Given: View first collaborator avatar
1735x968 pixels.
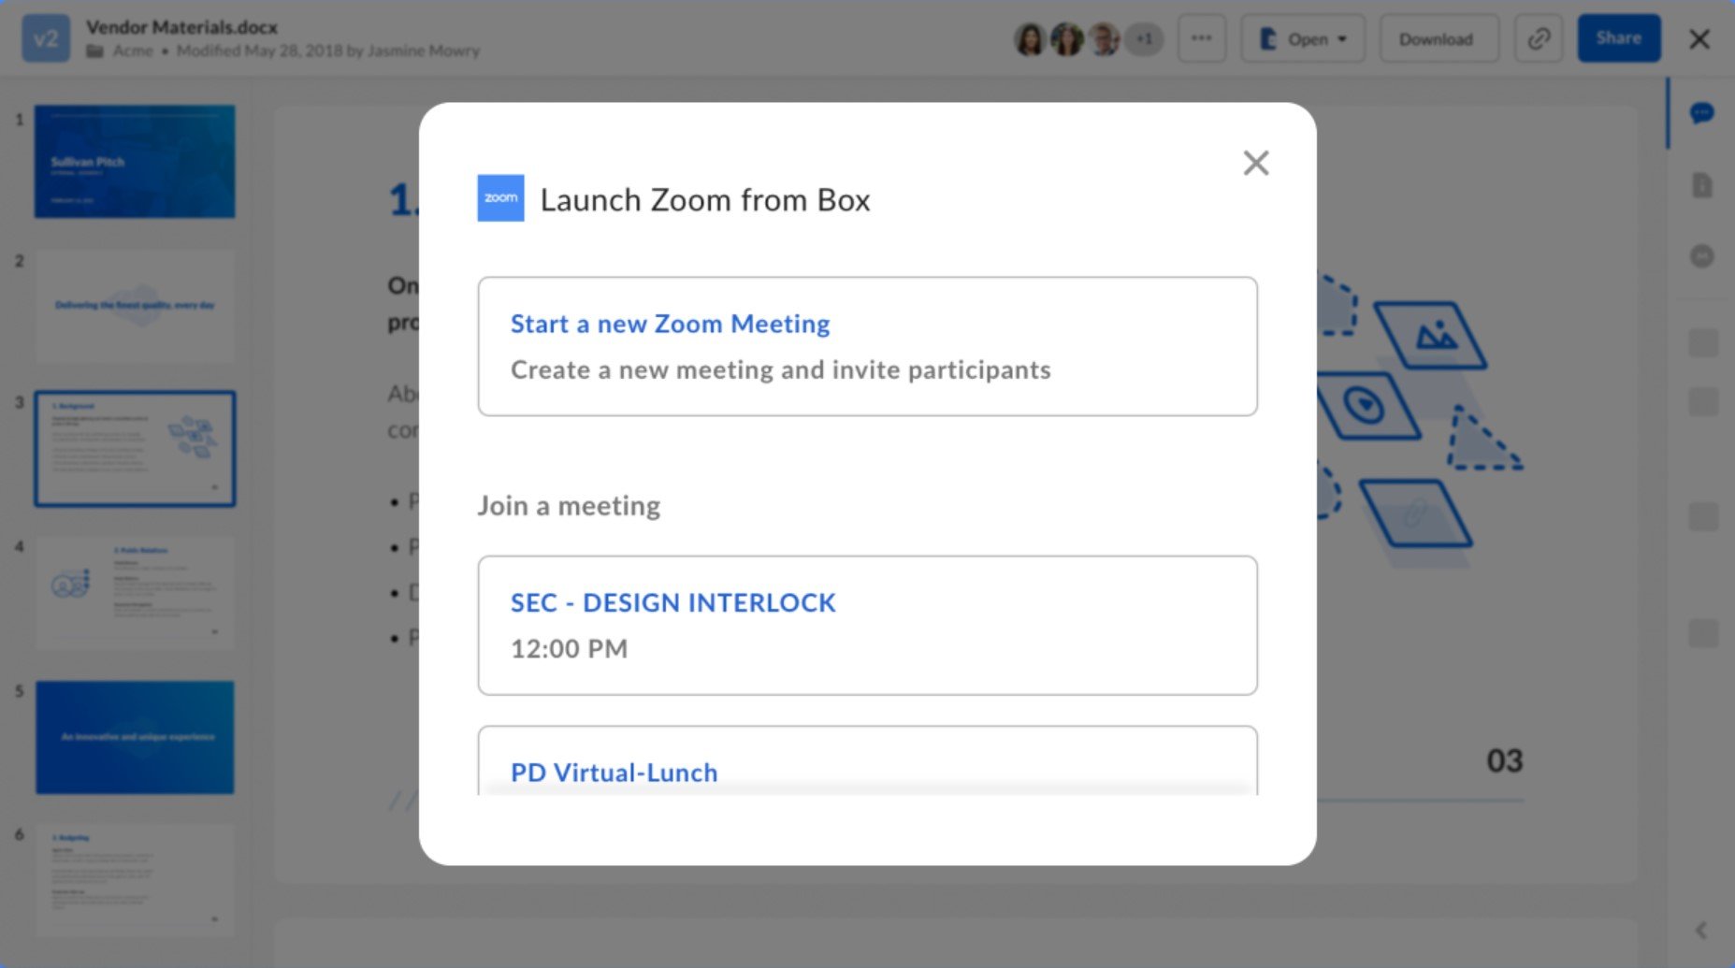Looking at the screenshot, I should pos(1030,38).
